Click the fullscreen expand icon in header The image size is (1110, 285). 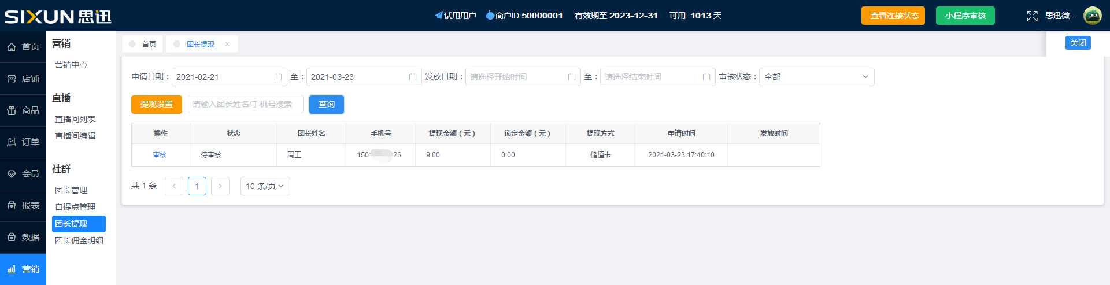[1032, 16]
